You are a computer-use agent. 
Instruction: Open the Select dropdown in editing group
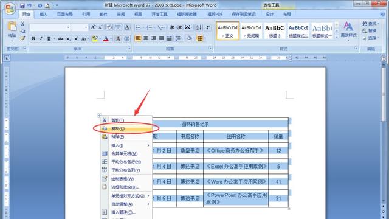371,38
